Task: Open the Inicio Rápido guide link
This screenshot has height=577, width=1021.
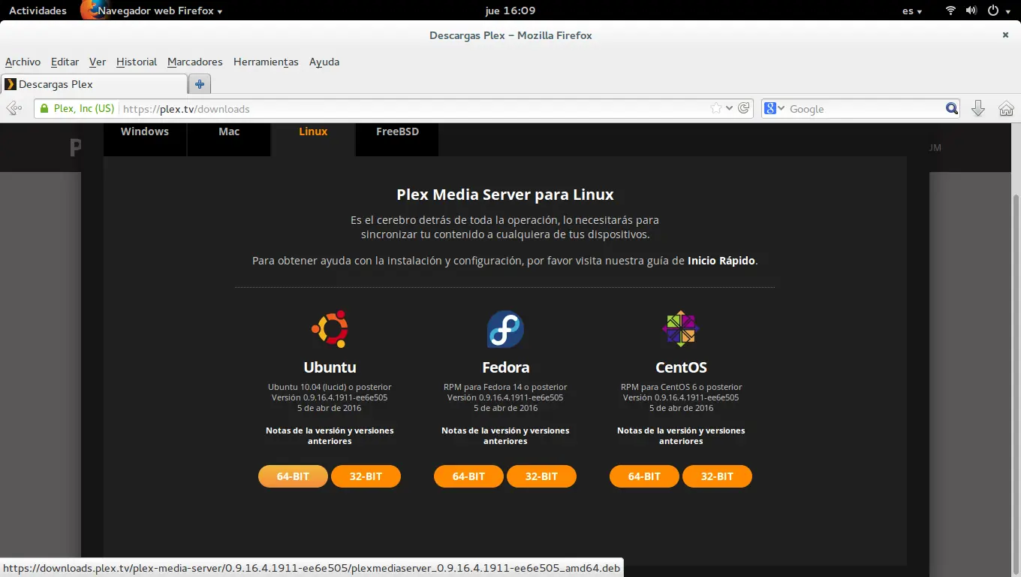Action: (721, 261)
